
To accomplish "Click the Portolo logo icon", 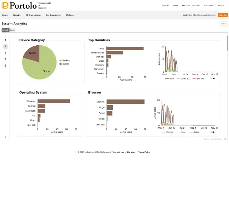I will [x=5, y=5].
